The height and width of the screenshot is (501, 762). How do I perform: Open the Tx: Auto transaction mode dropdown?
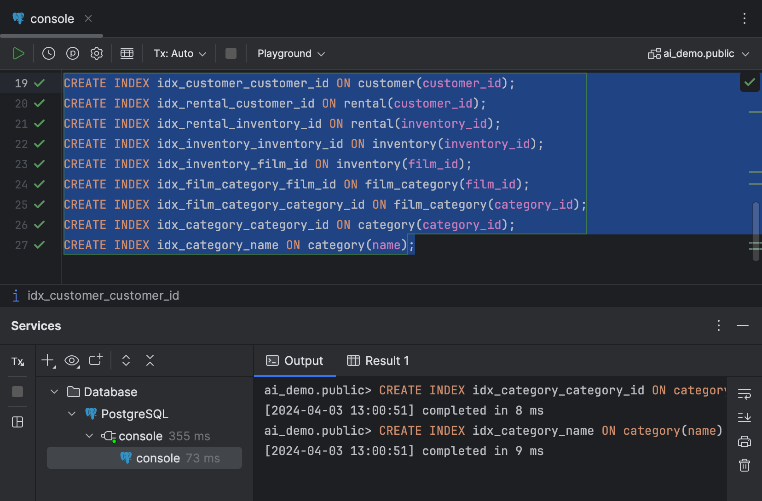[179, 53]
